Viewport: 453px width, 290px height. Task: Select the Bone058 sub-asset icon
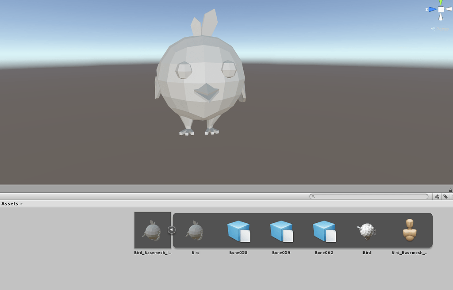tap(238, 230)
